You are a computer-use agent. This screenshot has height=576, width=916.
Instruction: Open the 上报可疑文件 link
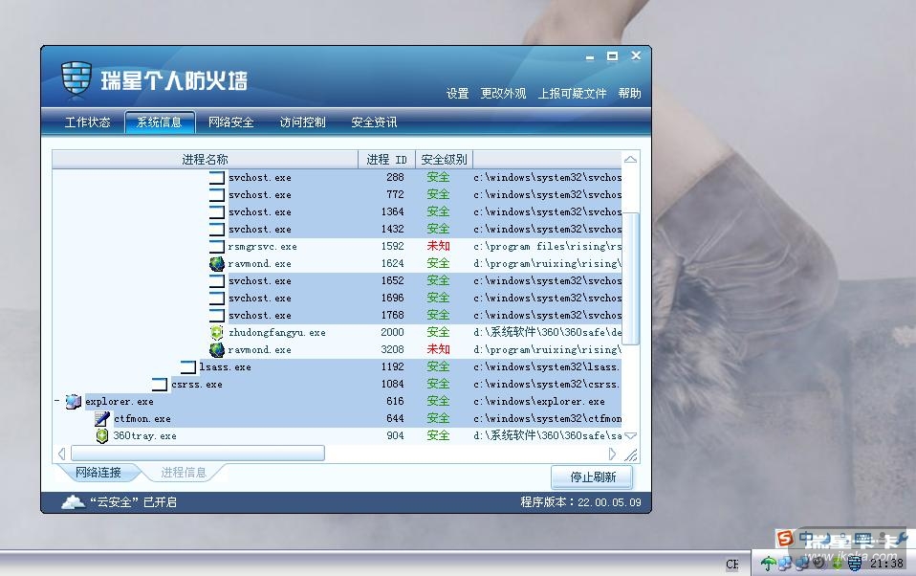pyautogui.click(x=572, y=93)
